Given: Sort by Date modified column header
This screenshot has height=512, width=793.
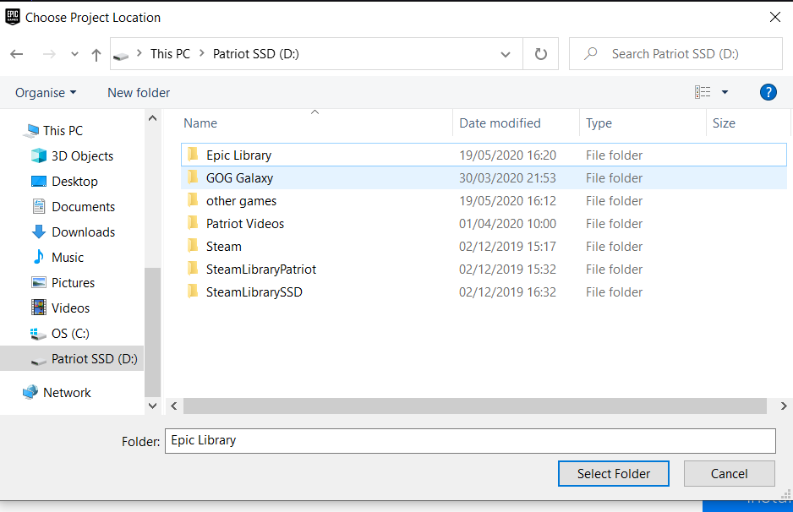Looking at the screenshot, I should coord(500,123).
